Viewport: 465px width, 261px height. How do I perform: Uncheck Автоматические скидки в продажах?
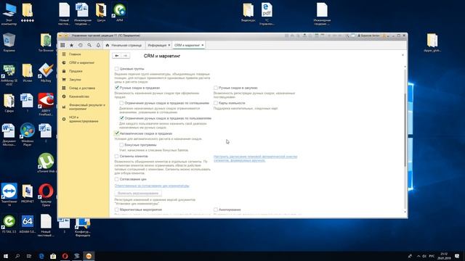point(116,133)
